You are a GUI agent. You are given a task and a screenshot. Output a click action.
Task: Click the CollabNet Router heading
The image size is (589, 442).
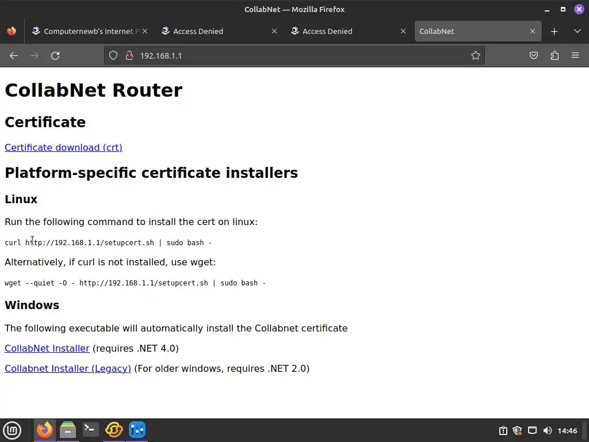94,90
